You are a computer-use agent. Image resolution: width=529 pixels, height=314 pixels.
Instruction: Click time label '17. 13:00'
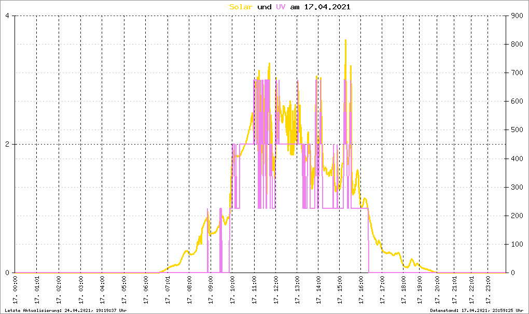click(297, 290)
